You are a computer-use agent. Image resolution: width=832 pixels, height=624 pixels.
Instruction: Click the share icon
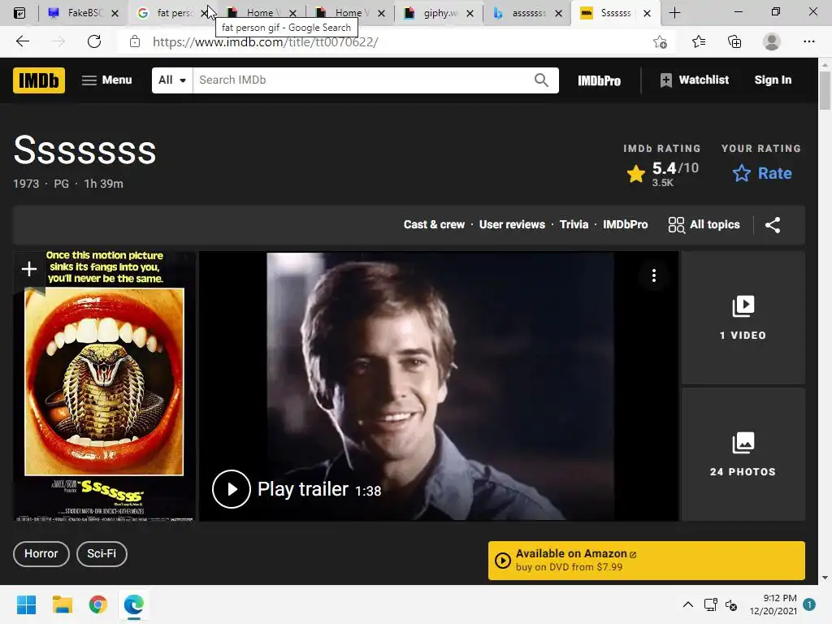point(773,225)
